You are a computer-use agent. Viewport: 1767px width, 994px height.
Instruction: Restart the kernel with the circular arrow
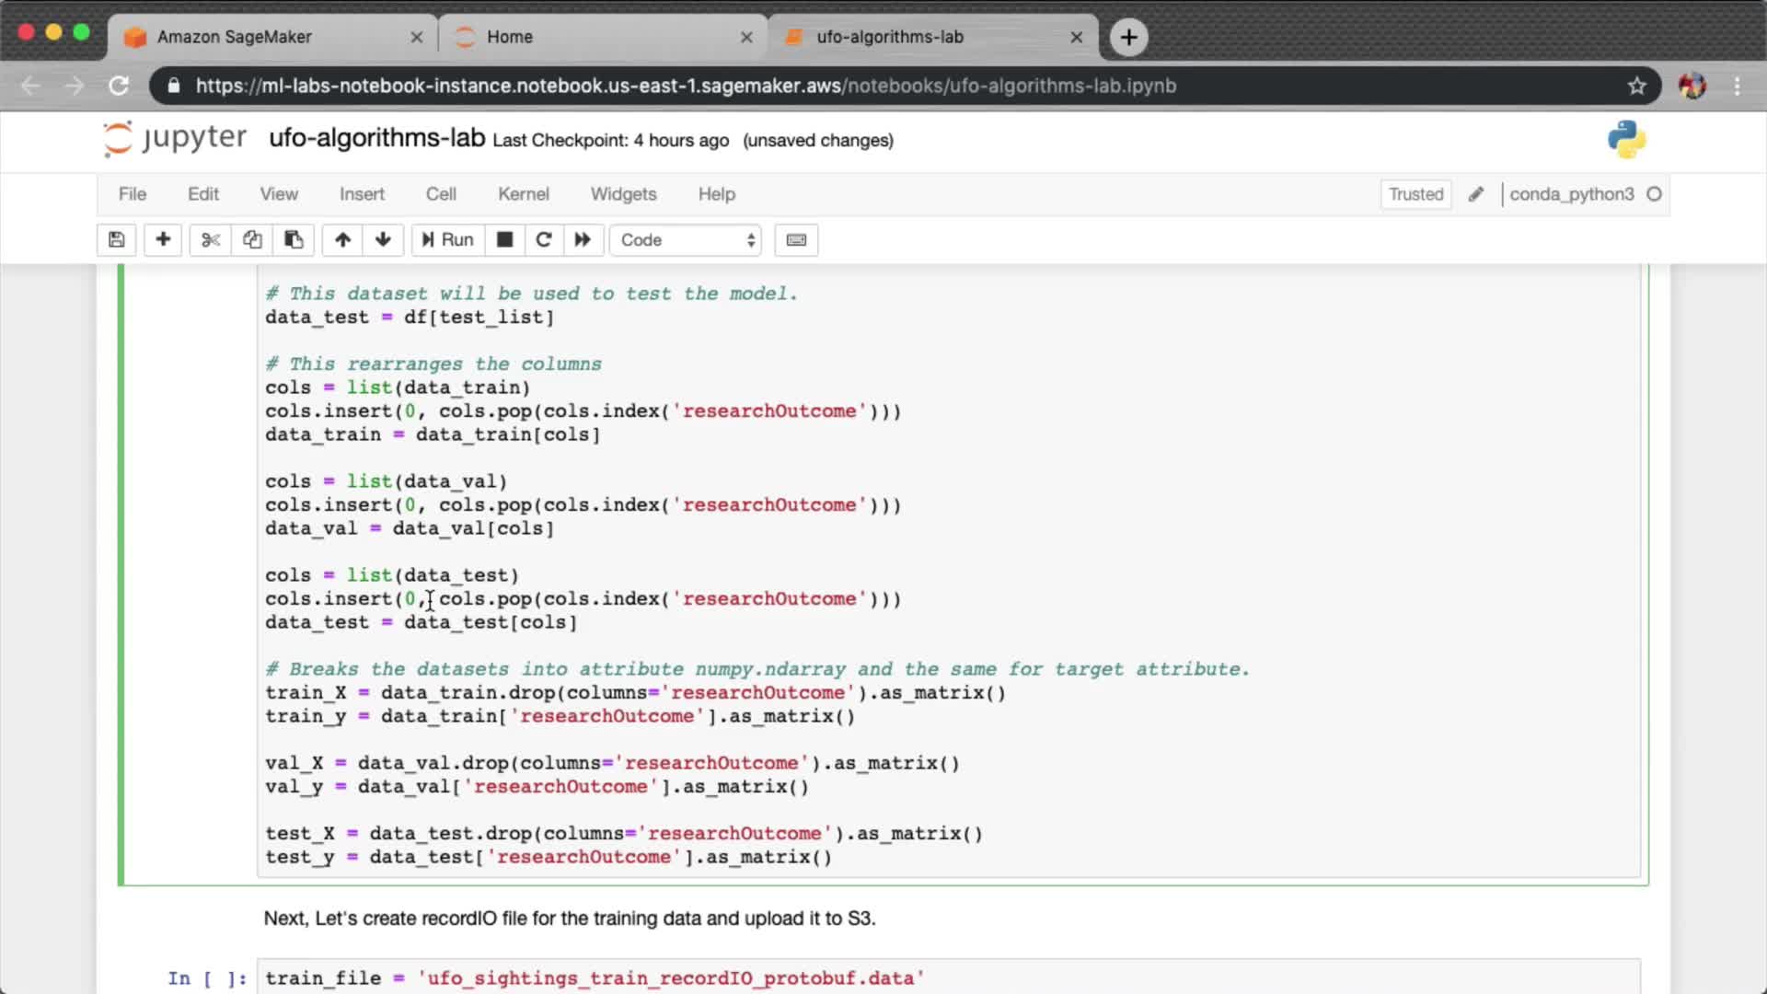544,240
